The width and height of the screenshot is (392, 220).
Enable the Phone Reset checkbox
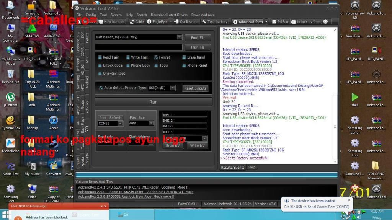(x=184, y=65)
